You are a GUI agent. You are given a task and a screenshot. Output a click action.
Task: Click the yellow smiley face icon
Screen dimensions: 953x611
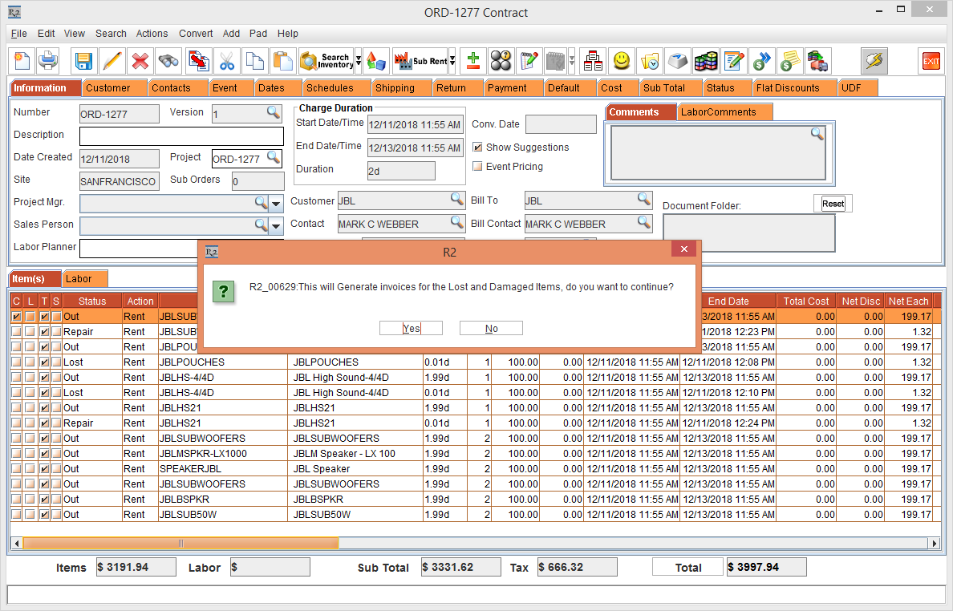pos(622,61)
